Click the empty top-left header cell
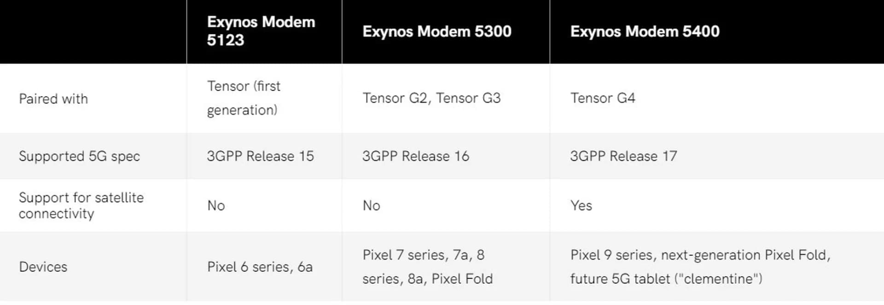The image size is (884, 305). coord(93,31)
